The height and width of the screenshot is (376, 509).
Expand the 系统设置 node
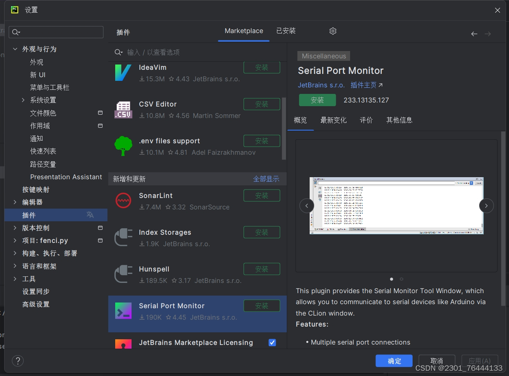(x=23, y=100)
